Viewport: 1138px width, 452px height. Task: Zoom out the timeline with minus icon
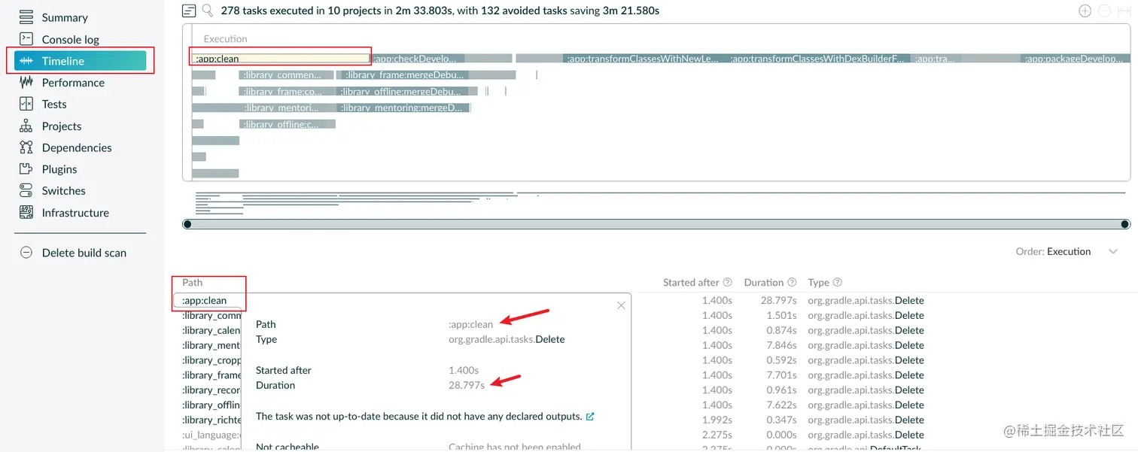point(1104,11)
